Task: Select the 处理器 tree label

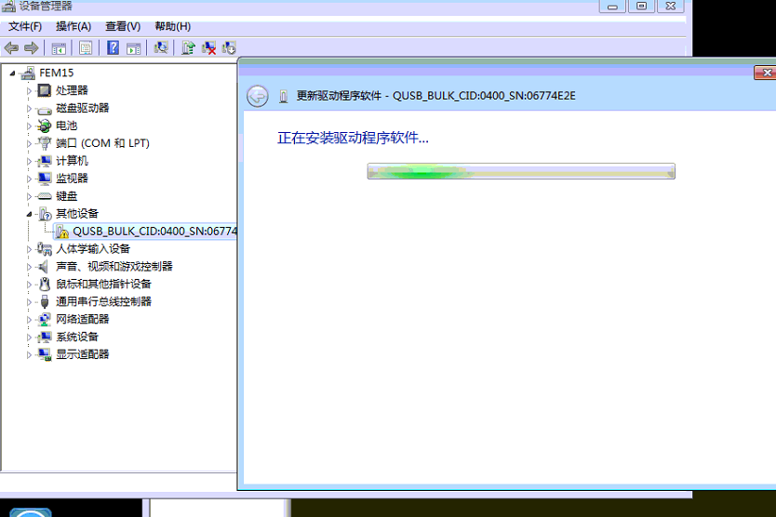Action: click(x=72, y=90)
